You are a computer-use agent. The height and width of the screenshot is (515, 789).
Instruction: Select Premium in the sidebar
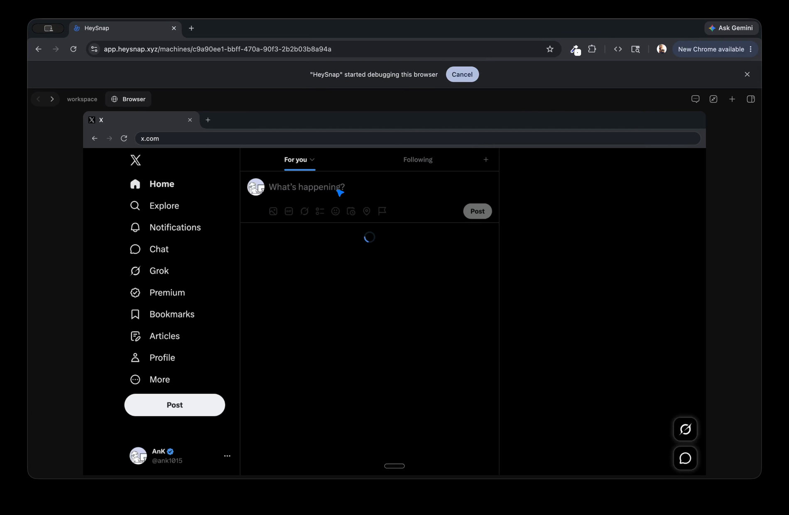(x=157, y=293)
